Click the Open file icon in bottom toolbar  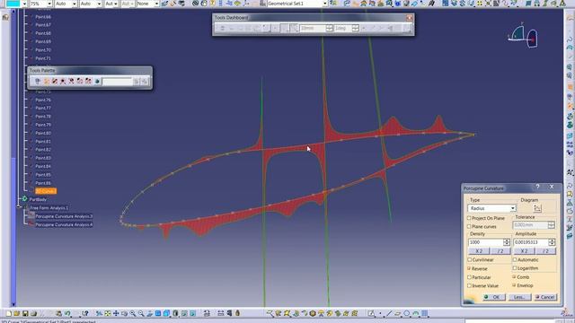pyautogui.click(x=16, y=313)
